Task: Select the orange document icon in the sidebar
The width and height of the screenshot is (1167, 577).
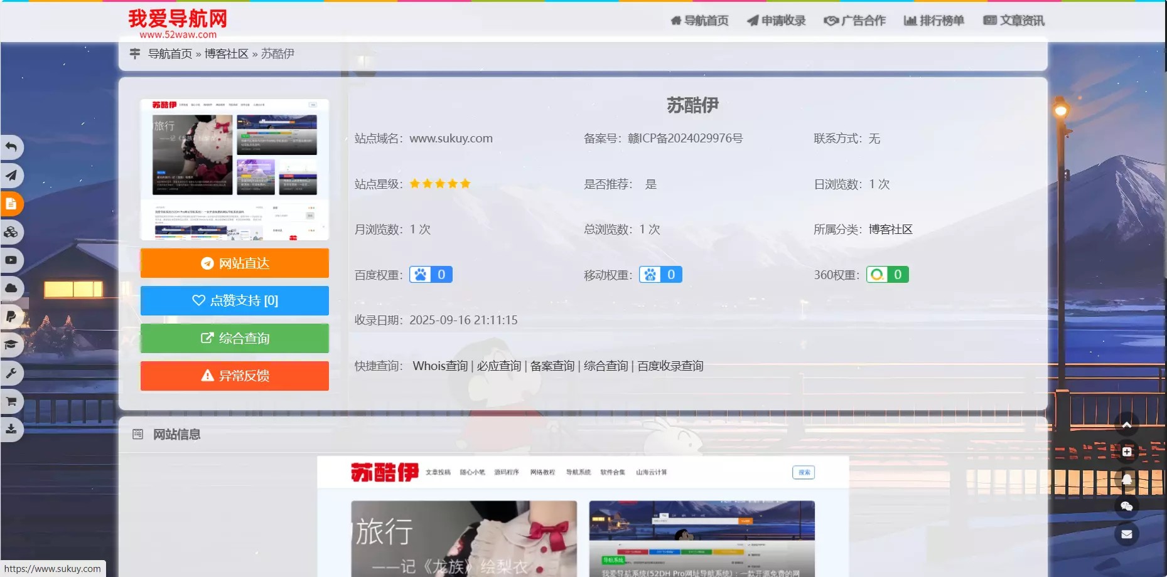Action: pyautogui.click(x=11, y=203)
